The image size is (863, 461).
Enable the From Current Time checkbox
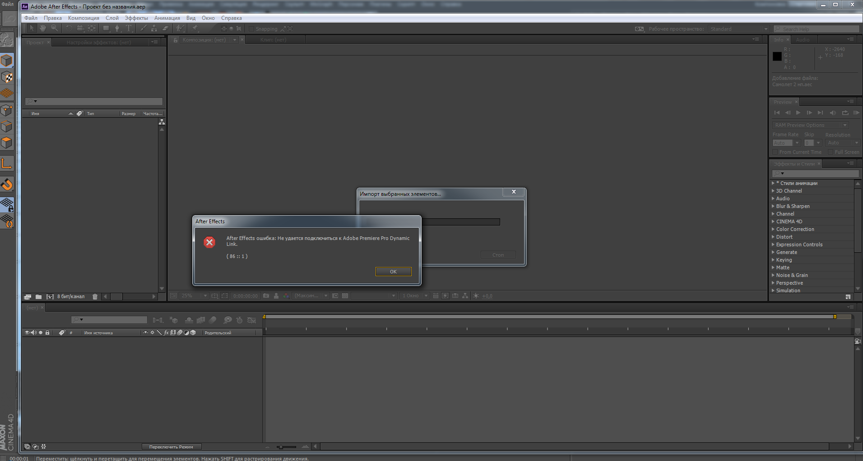tap(775, 152)
